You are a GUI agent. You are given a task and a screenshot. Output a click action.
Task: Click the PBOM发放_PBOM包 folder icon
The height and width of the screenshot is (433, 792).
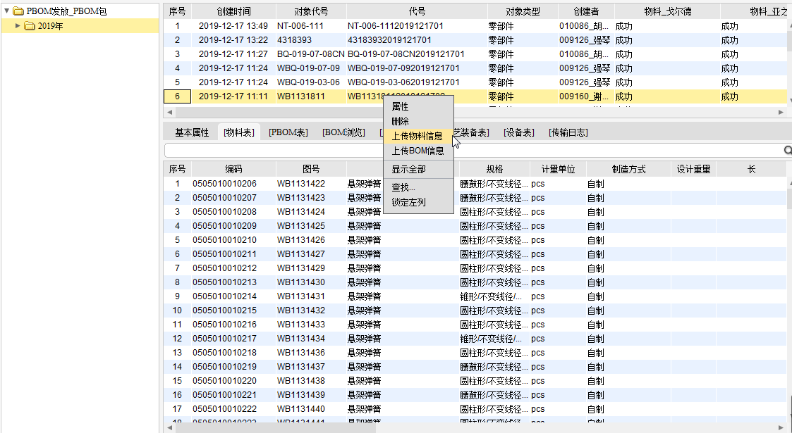coord(18,11)
